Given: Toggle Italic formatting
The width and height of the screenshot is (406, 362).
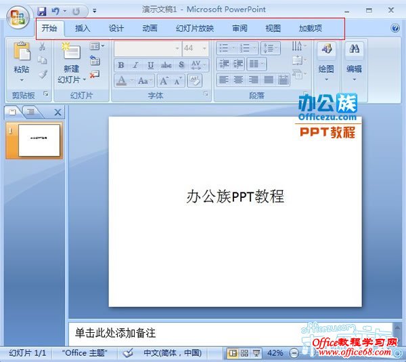Looking at the screenshot, I should pos(136,65).
